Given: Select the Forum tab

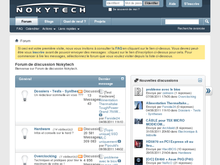Looking at the screenshot, I should click(x=27, y=21).
